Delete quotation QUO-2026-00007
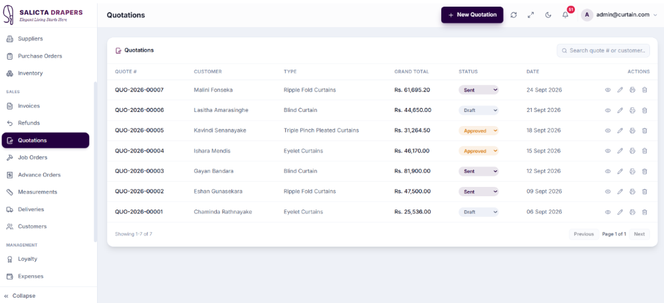 pos(645,90)
